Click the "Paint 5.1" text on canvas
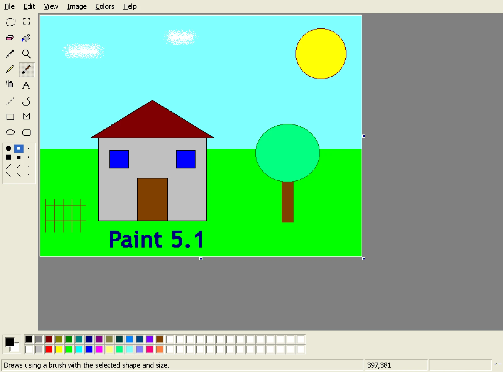503x372 pixels. tap(156, 239)
